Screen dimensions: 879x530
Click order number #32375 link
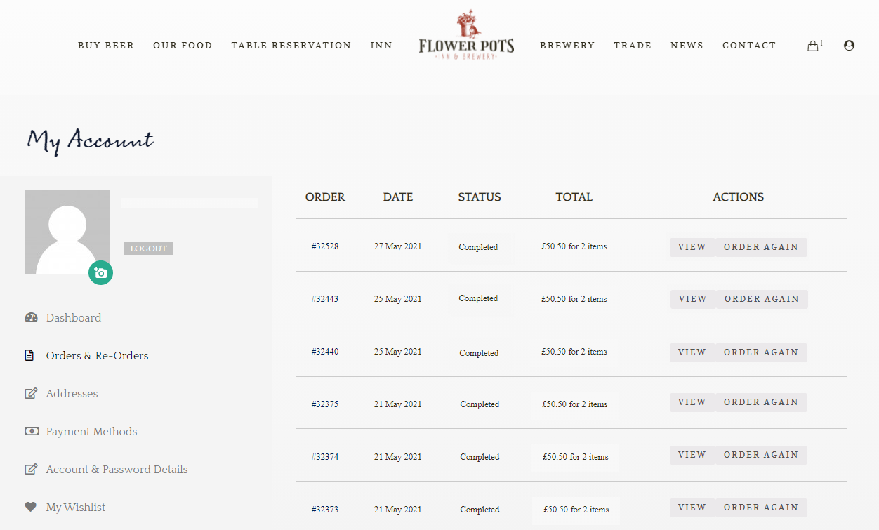tap(325, 404)
